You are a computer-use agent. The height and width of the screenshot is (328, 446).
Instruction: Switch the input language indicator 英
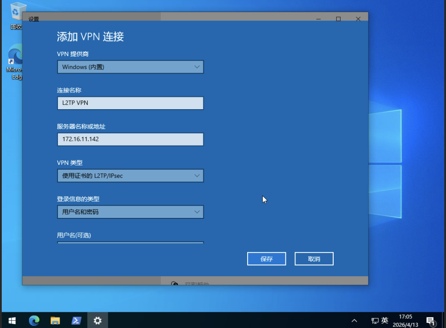(x=385, y=321)
